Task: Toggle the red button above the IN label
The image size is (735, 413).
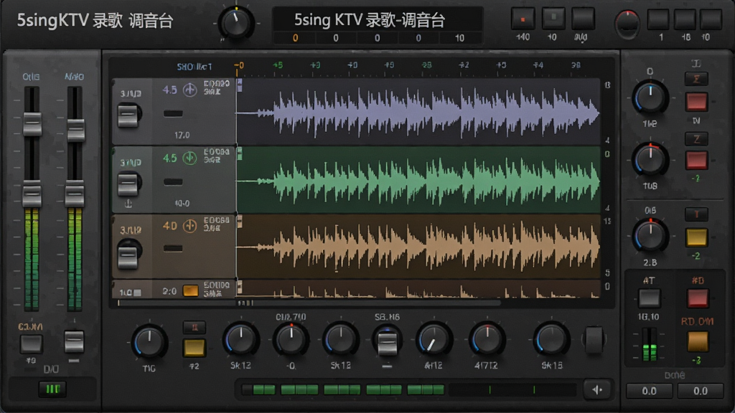Action: tap(696, 102)
